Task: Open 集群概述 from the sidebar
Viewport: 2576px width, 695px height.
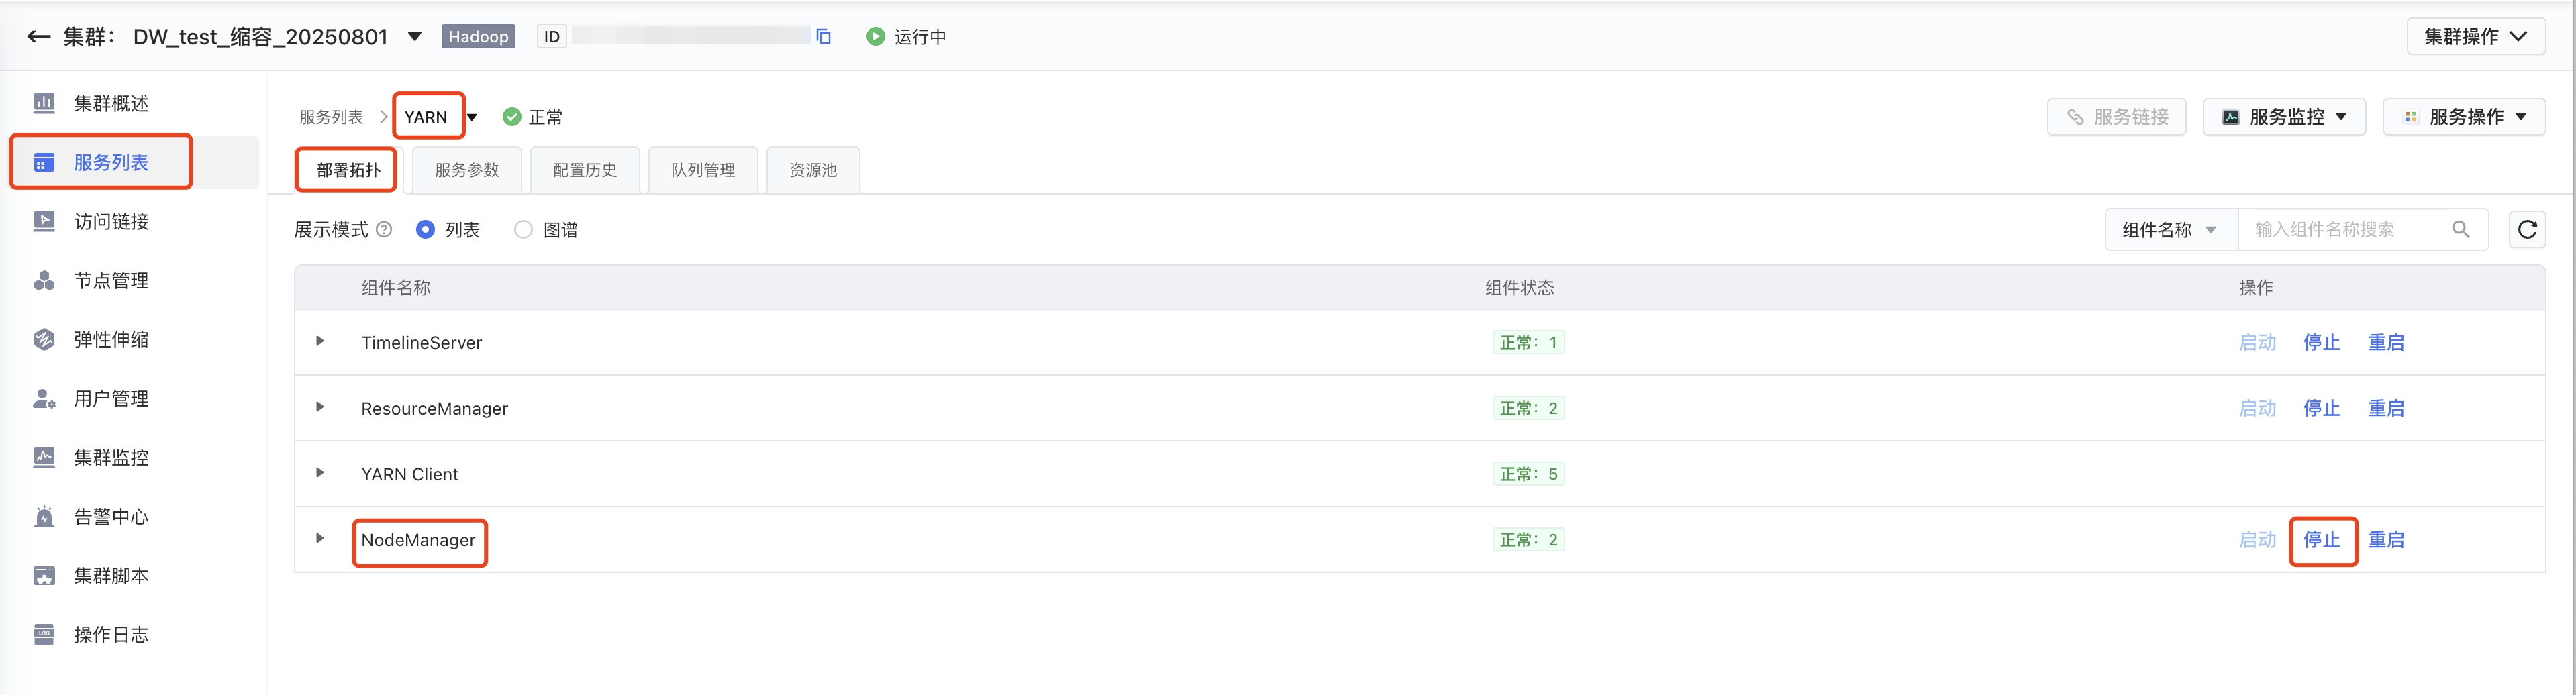Action: click(110, 103)
